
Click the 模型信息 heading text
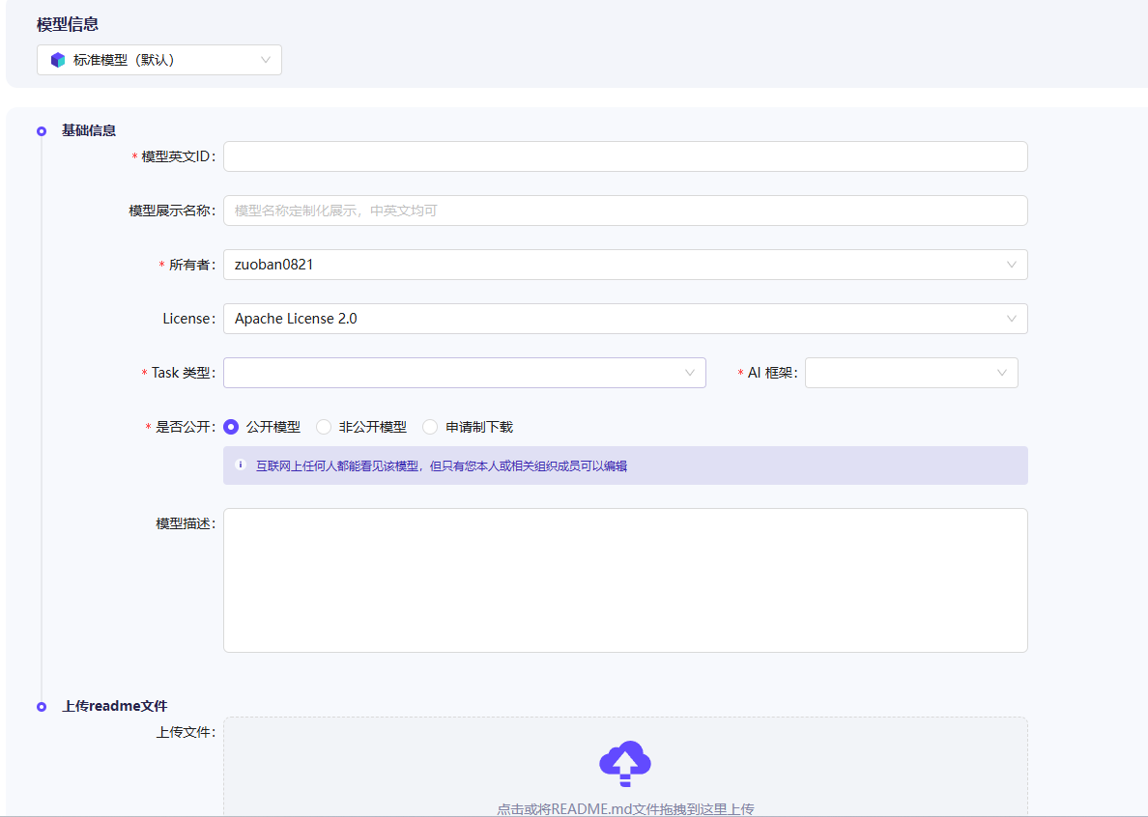click(x=68, y=24)
